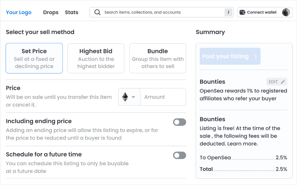Toggle Including ending price switch
Image resolution: width=297 pixels, height=185 pixels.
coord(179,122)
